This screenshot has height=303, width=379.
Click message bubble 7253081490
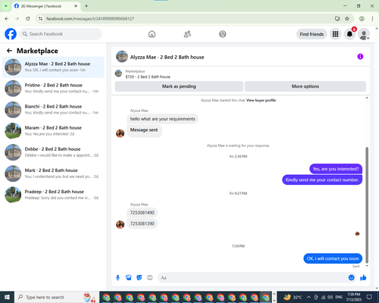(x=143, y=213)
